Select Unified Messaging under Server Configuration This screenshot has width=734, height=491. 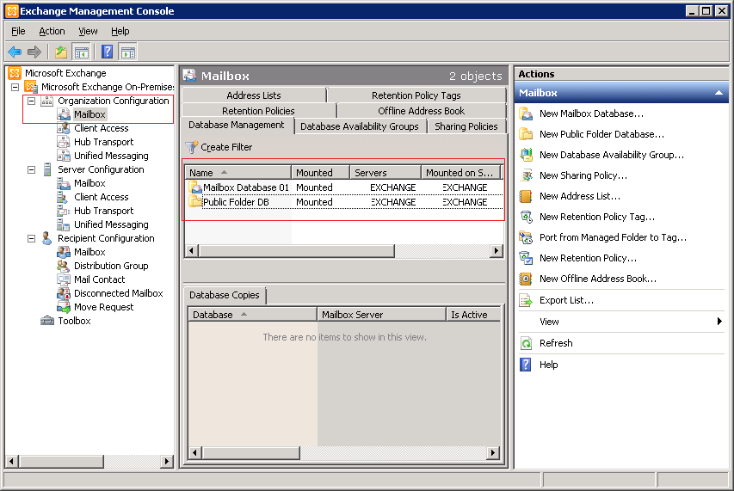click(111, 225)
